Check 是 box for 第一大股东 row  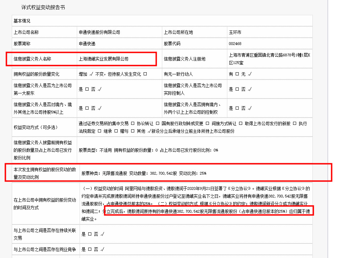tap(87, 89)
